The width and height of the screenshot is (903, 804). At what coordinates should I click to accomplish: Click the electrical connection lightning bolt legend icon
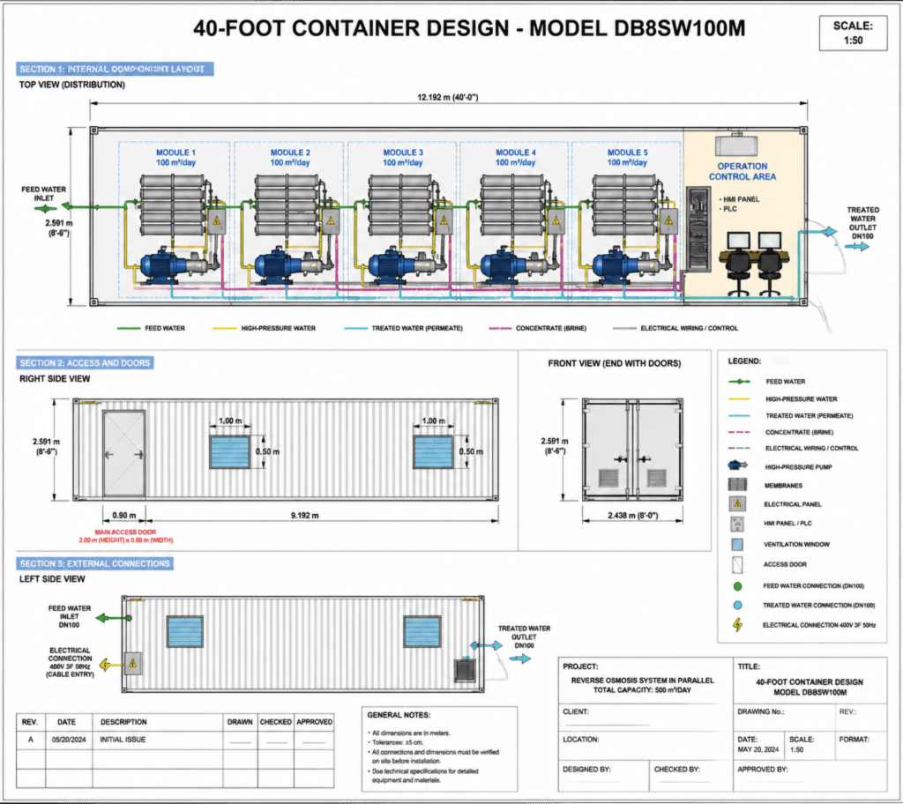737,625
